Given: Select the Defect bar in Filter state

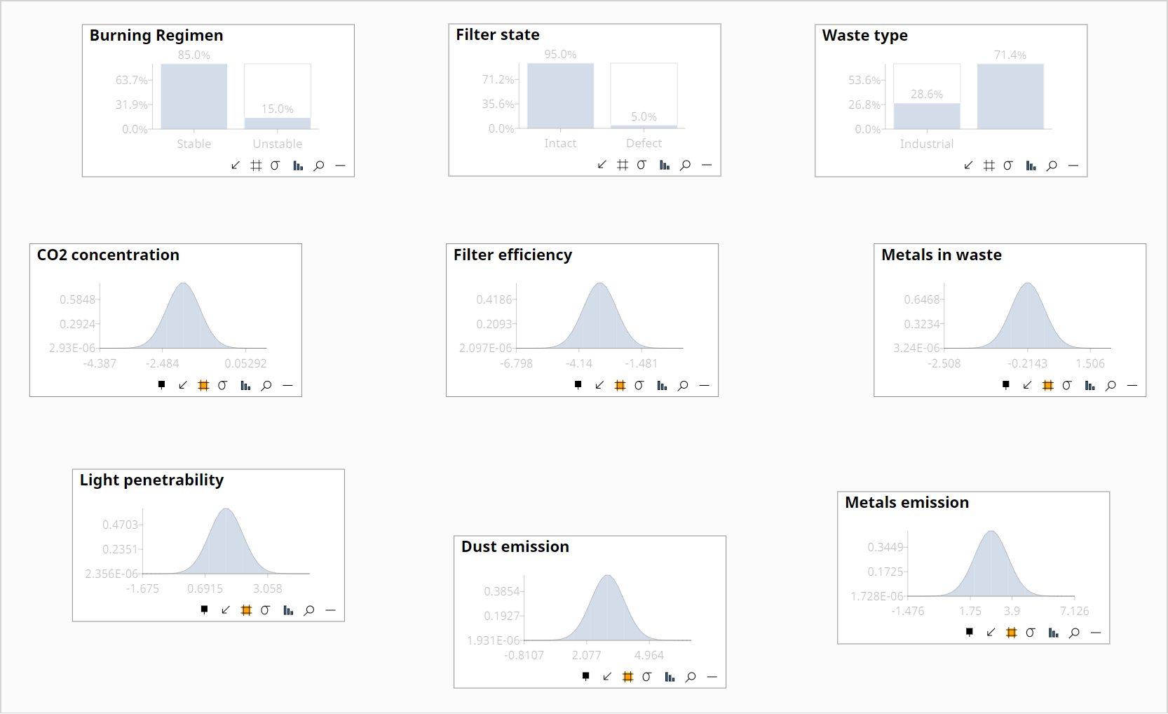Looking at the screenshot, I should click(644, 126).
